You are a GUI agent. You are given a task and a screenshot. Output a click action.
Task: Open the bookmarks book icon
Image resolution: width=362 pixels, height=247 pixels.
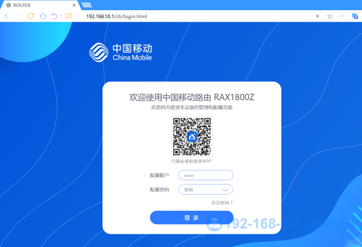click(x=69, y=16)
